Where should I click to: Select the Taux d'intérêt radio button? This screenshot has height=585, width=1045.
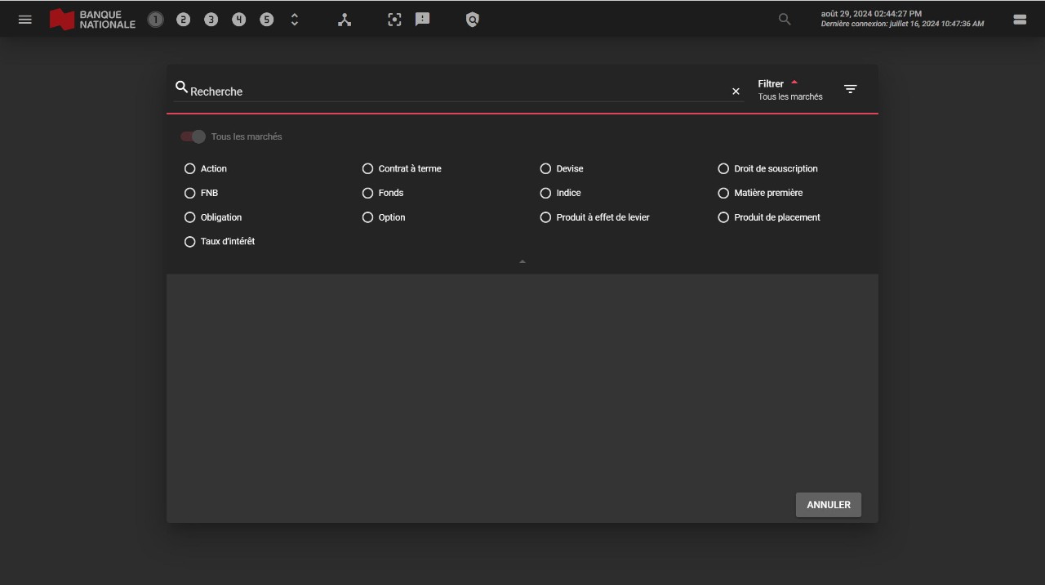(x=189, y=242)
